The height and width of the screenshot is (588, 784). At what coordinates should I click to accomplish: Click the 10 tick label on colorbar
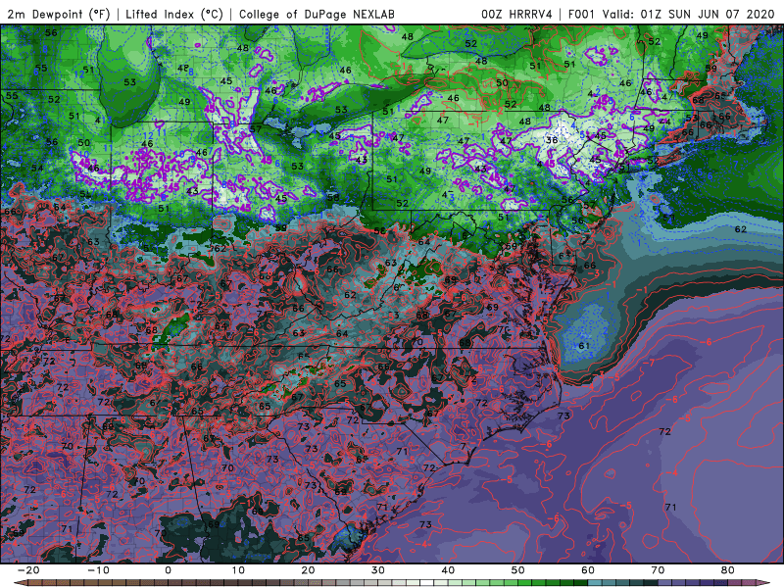point(238,570)
